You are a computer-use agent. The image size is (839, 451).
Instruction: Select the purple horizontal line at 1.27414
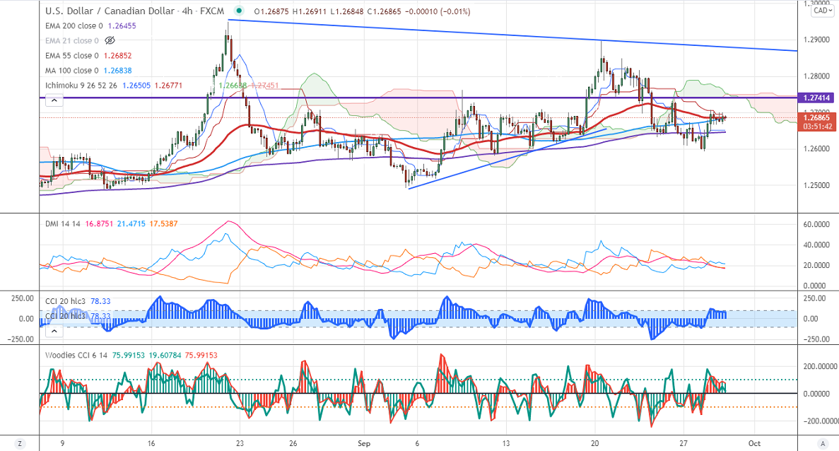pyautogui.click(x=418, y=98)
